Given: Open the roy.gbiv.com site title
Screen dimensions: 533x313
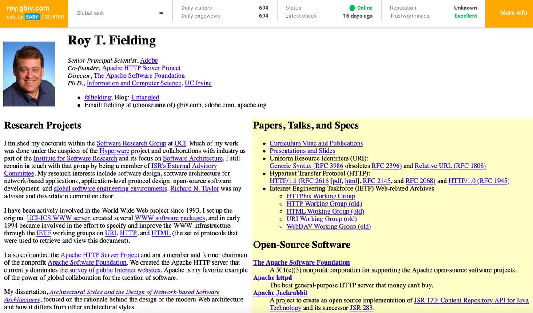Looking at the screenshot, I should pos(28,8).
